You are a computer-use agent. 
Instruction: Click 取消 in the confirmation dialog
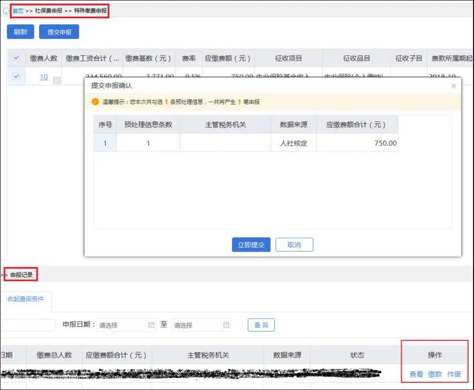[294, 245]
